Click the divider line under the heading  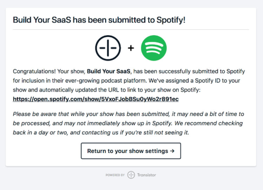click(131, 30)
